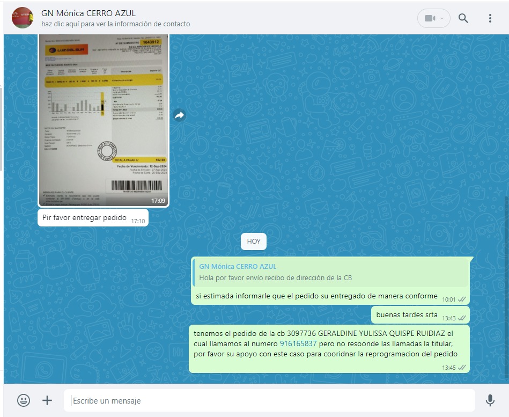Open the Luz del Sur receipt photo

[104, 118]
